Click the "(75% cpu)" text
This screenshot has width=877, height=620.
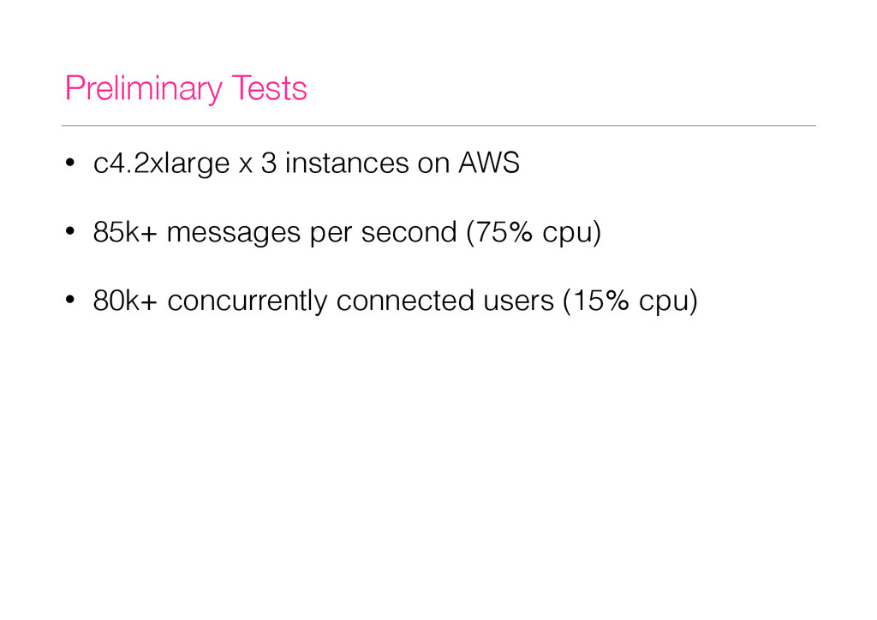(534, 233)
